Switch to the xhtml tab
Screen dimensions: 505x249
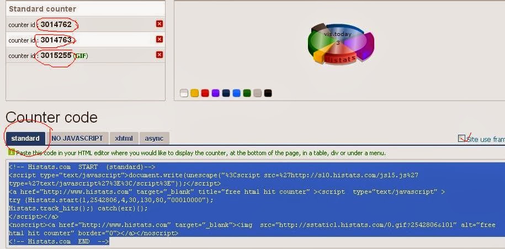pyautogui.click(x=124, y=139)
